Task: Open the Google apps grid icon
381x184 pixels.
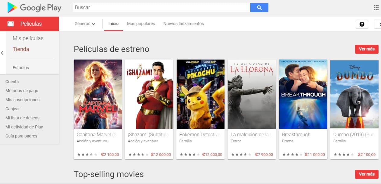Action: (376, 8)
